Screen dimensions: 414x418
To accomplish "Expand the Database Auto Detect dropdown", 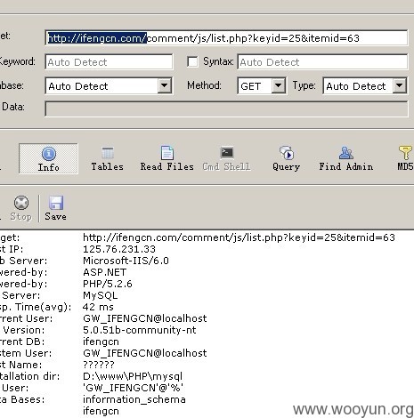I will tap(165, 86).
